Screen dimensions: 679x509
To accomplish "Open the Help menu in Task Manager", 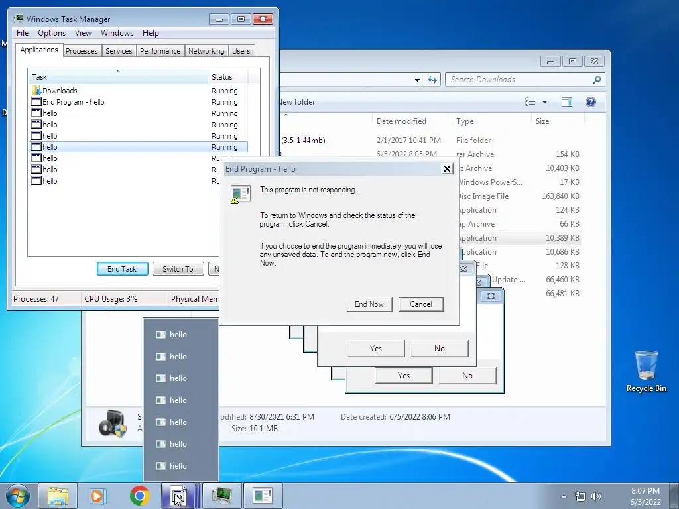I will pyautogui.click(x=151, y=33).
